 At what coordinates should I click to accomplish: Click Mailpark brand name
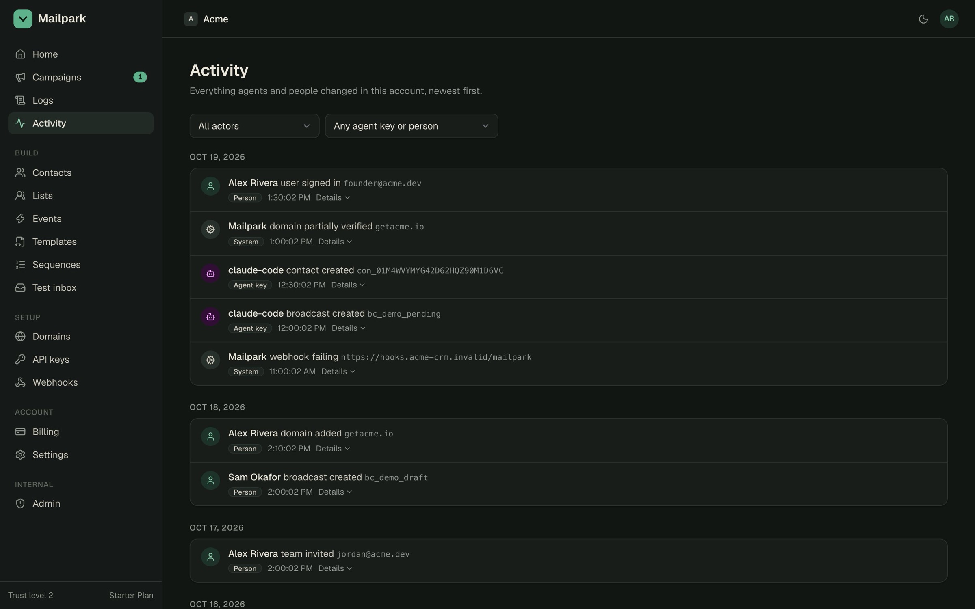click(62, 19)
